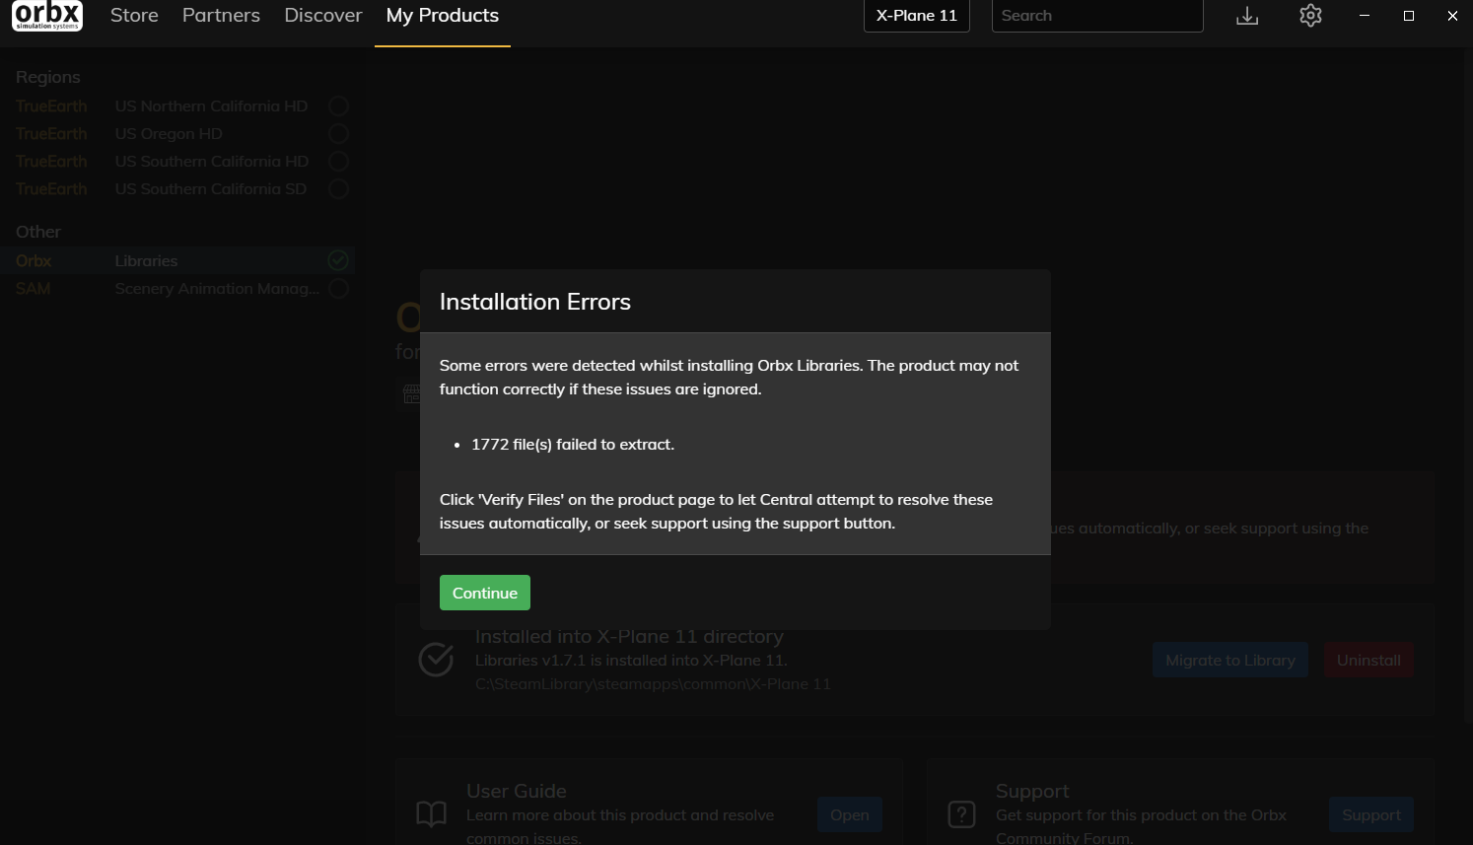Select the My Products tab
The width and height of the screenshot is (1473, 845).
[x=443, y=16]
